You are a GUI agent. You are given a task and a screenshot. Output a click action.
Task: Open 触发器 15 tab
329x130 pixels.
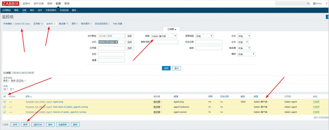point(64,24)
